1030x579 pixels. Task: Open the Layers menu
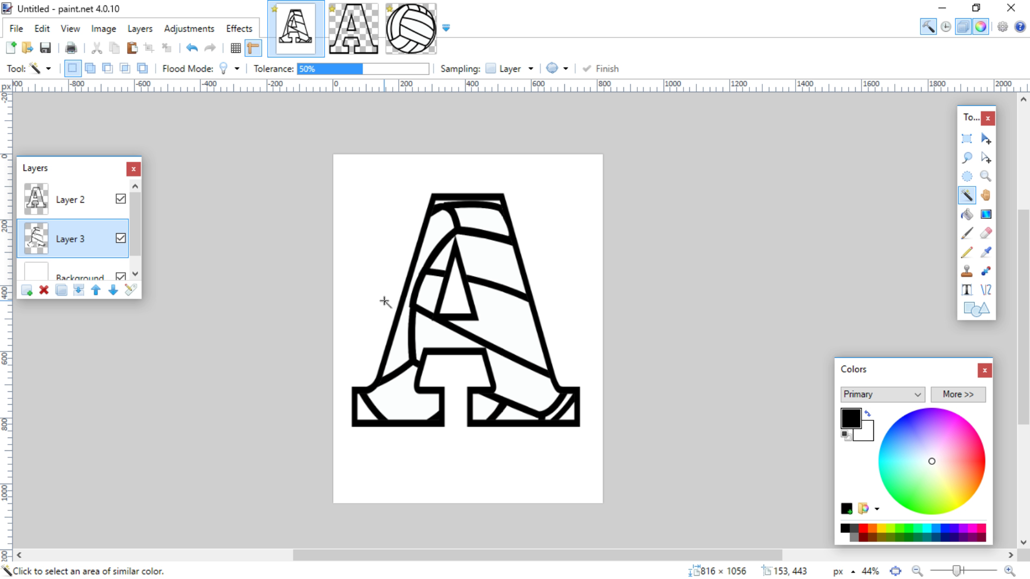coord(140,28)
